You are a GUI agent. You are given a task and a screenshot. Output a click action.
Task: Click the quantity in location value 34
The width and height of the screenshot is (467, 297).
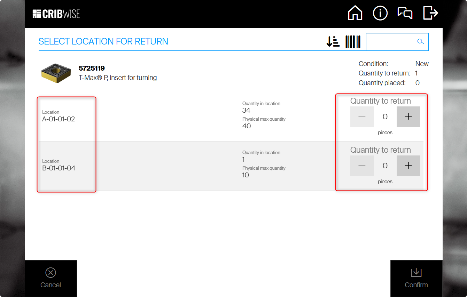coord(246,110)
